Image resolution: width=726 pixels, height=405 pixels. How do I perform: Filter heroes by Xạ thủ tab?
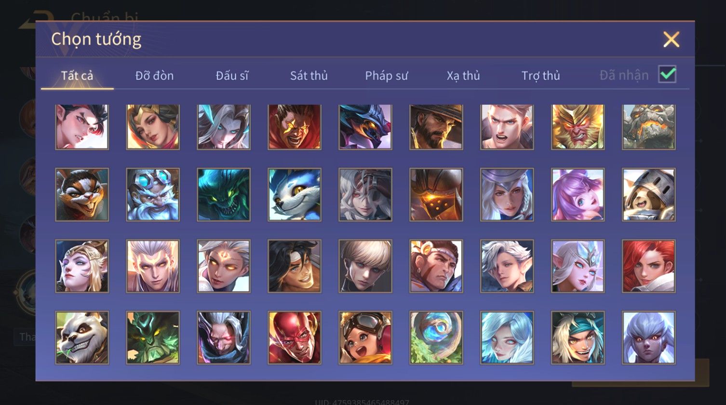point(463,76)
